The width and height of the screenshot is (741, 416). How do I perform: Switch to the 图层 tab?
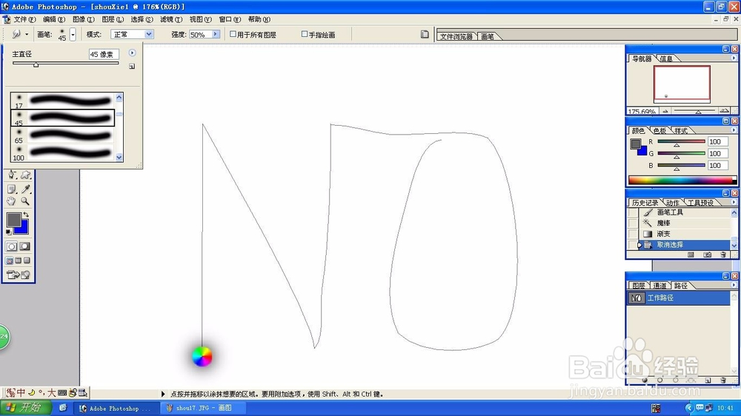[x=639, y=286]
